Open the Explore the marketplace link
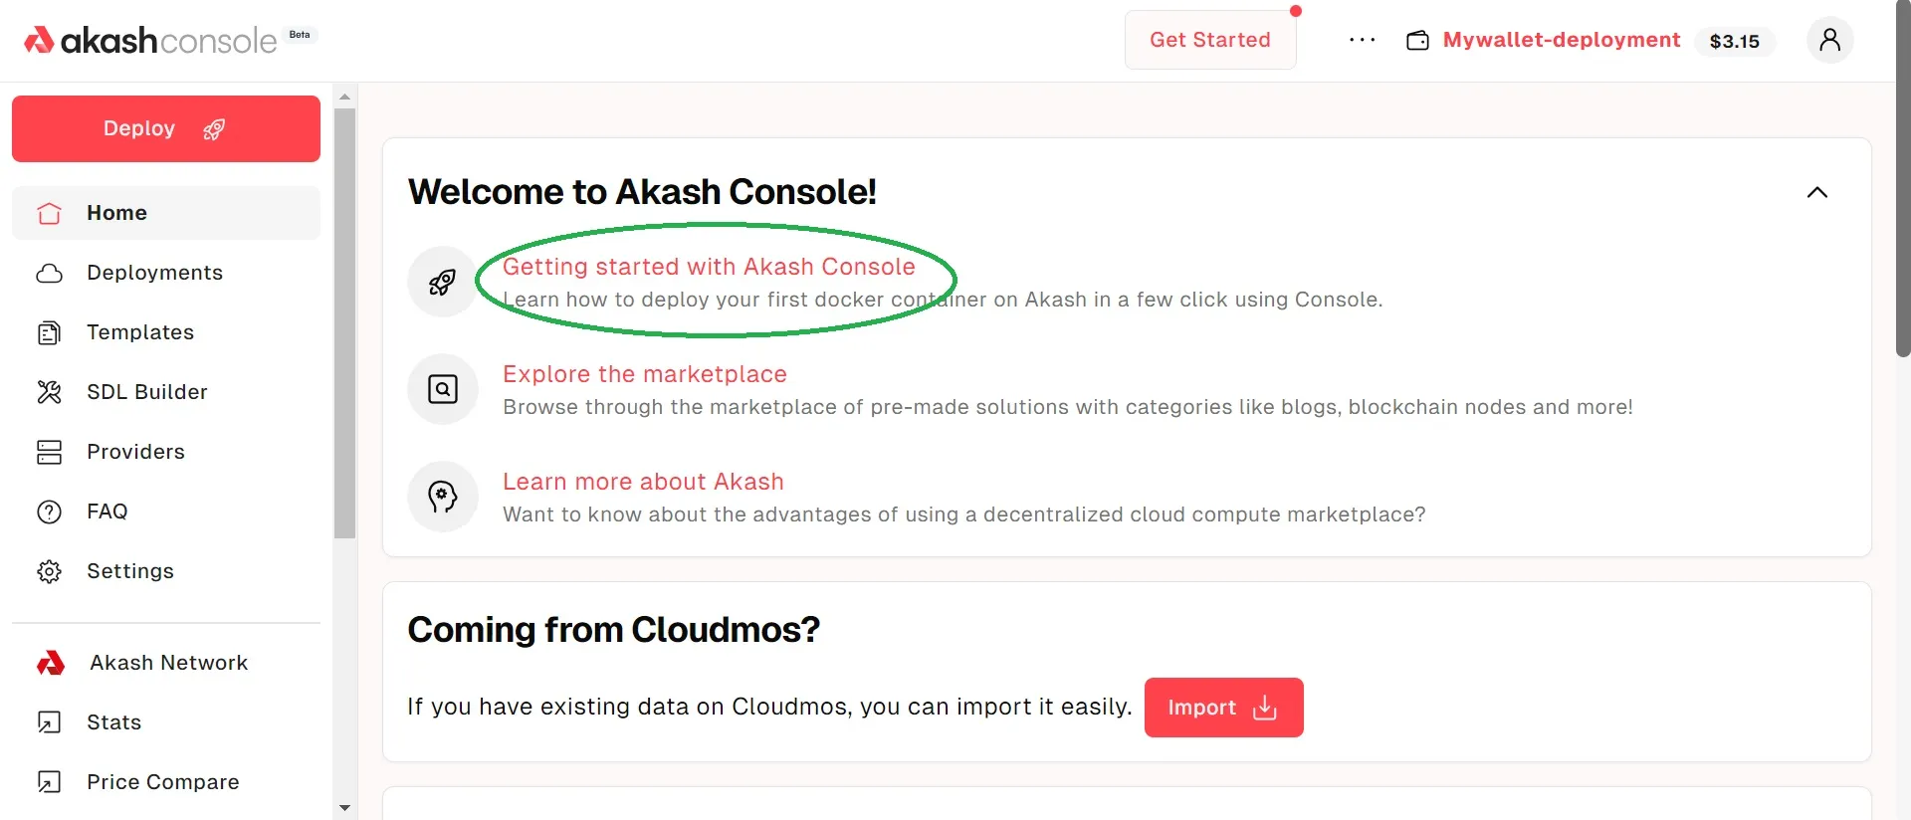Image resolution: width=1911 pixels, height=820 pixels. click(644, 374)
